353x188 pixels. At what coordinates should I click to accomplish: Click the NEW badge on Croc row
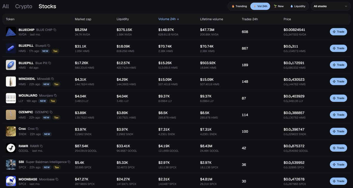[x=47, y=134]
